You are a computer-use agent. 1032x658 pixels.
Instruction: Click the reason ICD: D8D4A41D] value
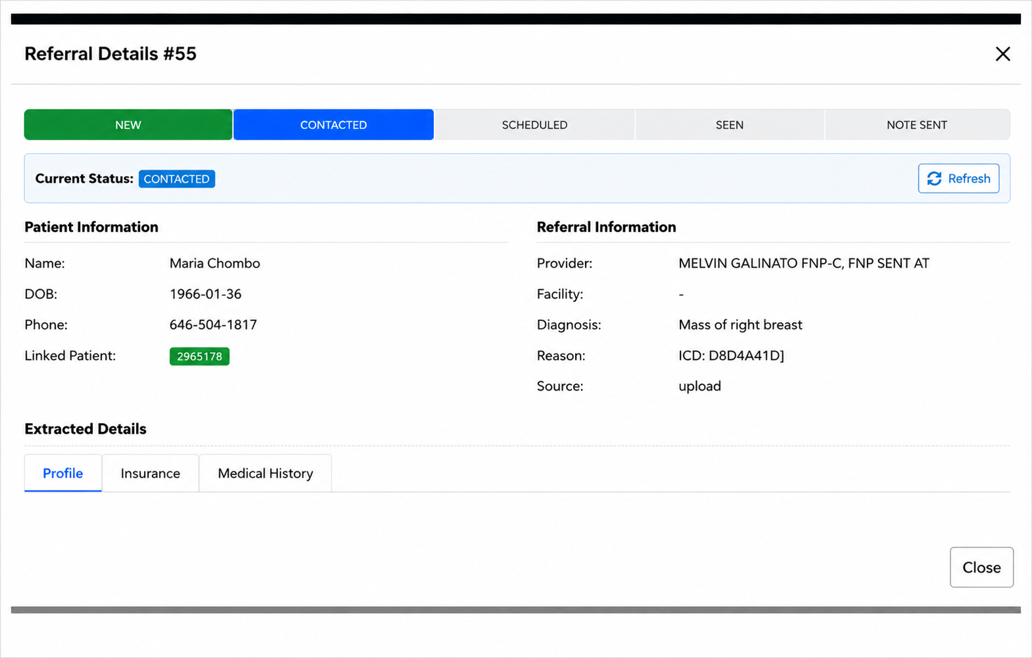tap(731, 356)
